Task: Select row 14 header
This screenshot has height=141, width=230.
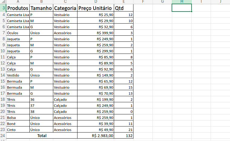Action: (x=3, y=75)
